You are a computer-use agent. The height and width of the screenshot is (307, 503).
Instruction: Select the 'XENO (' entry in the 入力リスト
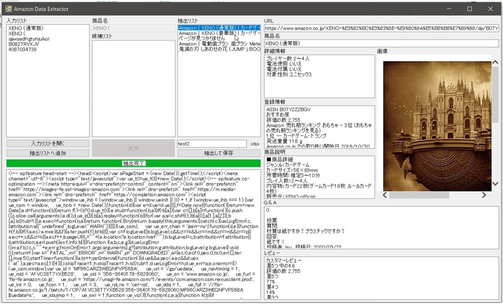tap(17, 33)
